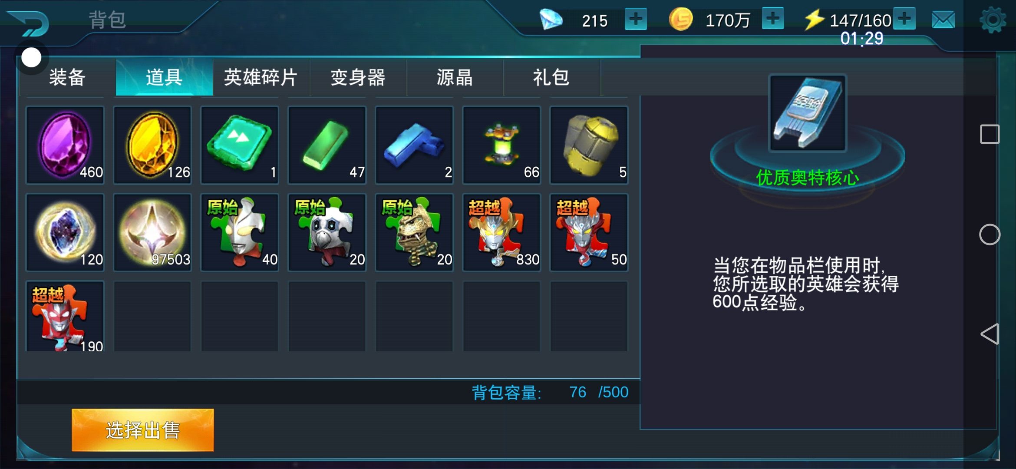This screenshot has width=1016, height=469.
Task: Open the 礼包 tab
Action: click(x=551, y=77)
